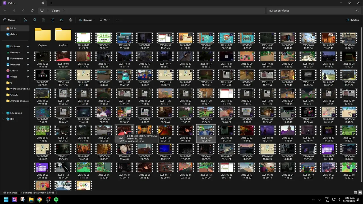Screen dimensions: 363x204
Task: Select the video 2026-02-09 18-38-34
Action: (x=288, y=133)
